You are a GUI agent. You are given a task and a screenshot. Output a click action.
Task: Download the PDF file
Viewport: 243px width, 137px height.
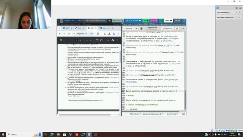(108, 40)
